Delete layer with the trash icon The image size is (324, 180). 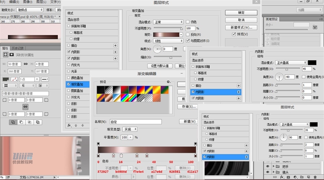pyautogui.click(x=315, y=177)
